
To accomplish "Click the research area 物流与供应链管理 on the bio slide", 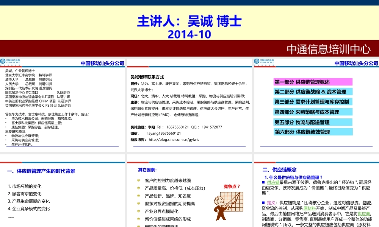I will [25, 136].
